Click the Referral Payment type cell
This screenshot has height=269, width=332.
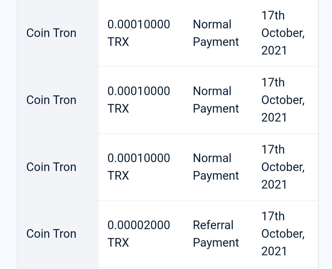coord(216,234)
